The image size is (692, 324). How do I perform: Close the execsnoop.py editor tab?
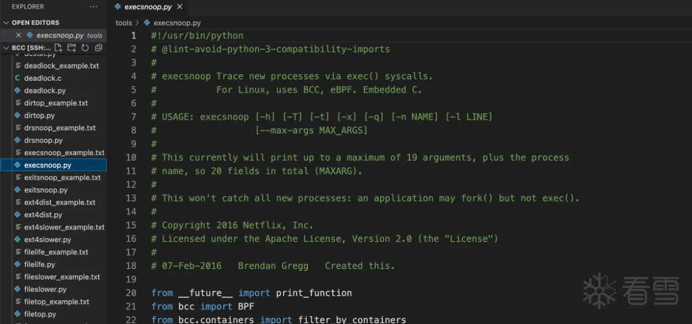[x=180, y=7]
